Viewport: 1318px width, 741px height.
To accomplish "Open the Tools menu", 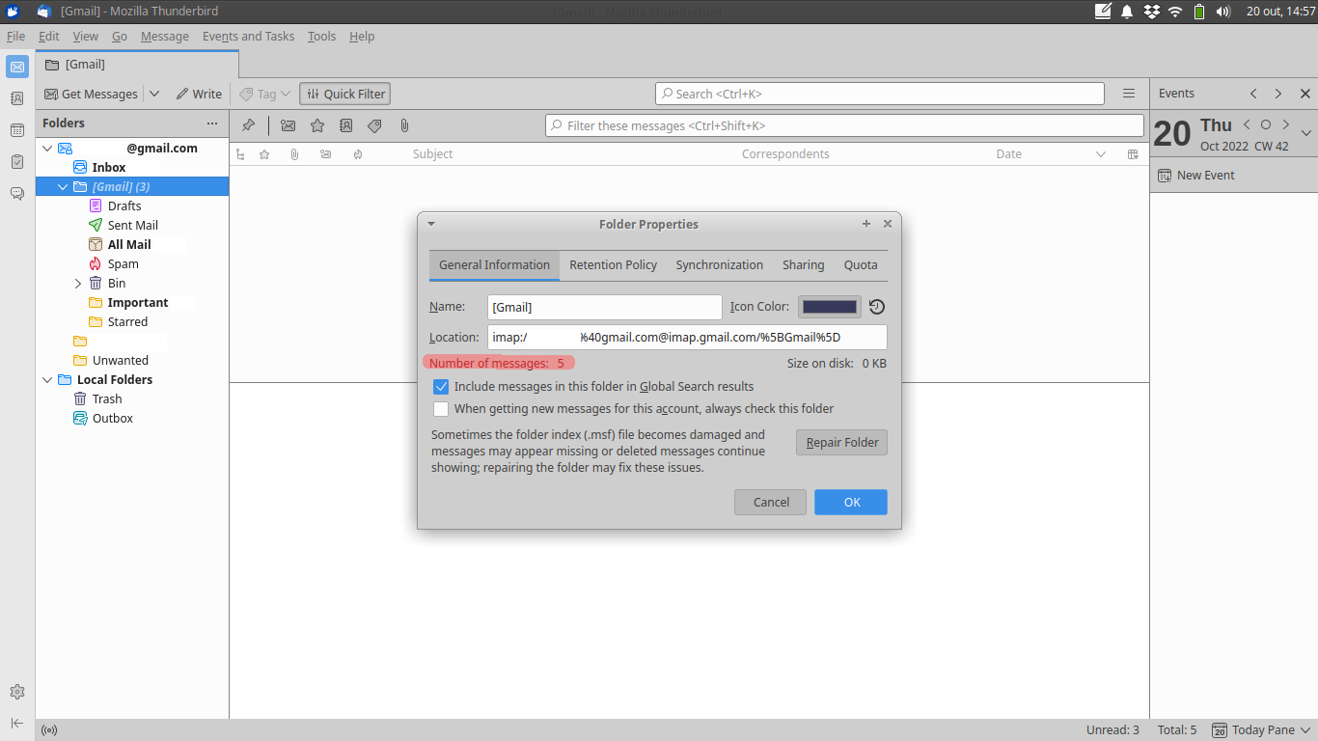I will click(321, 37).
